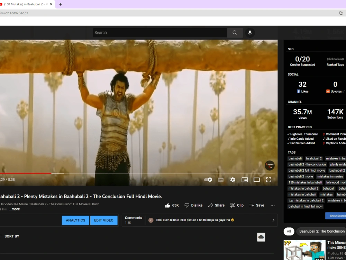Click top mistakes in bahubali 2 tag
Screen dimensions: 346x260
(306, 200)
